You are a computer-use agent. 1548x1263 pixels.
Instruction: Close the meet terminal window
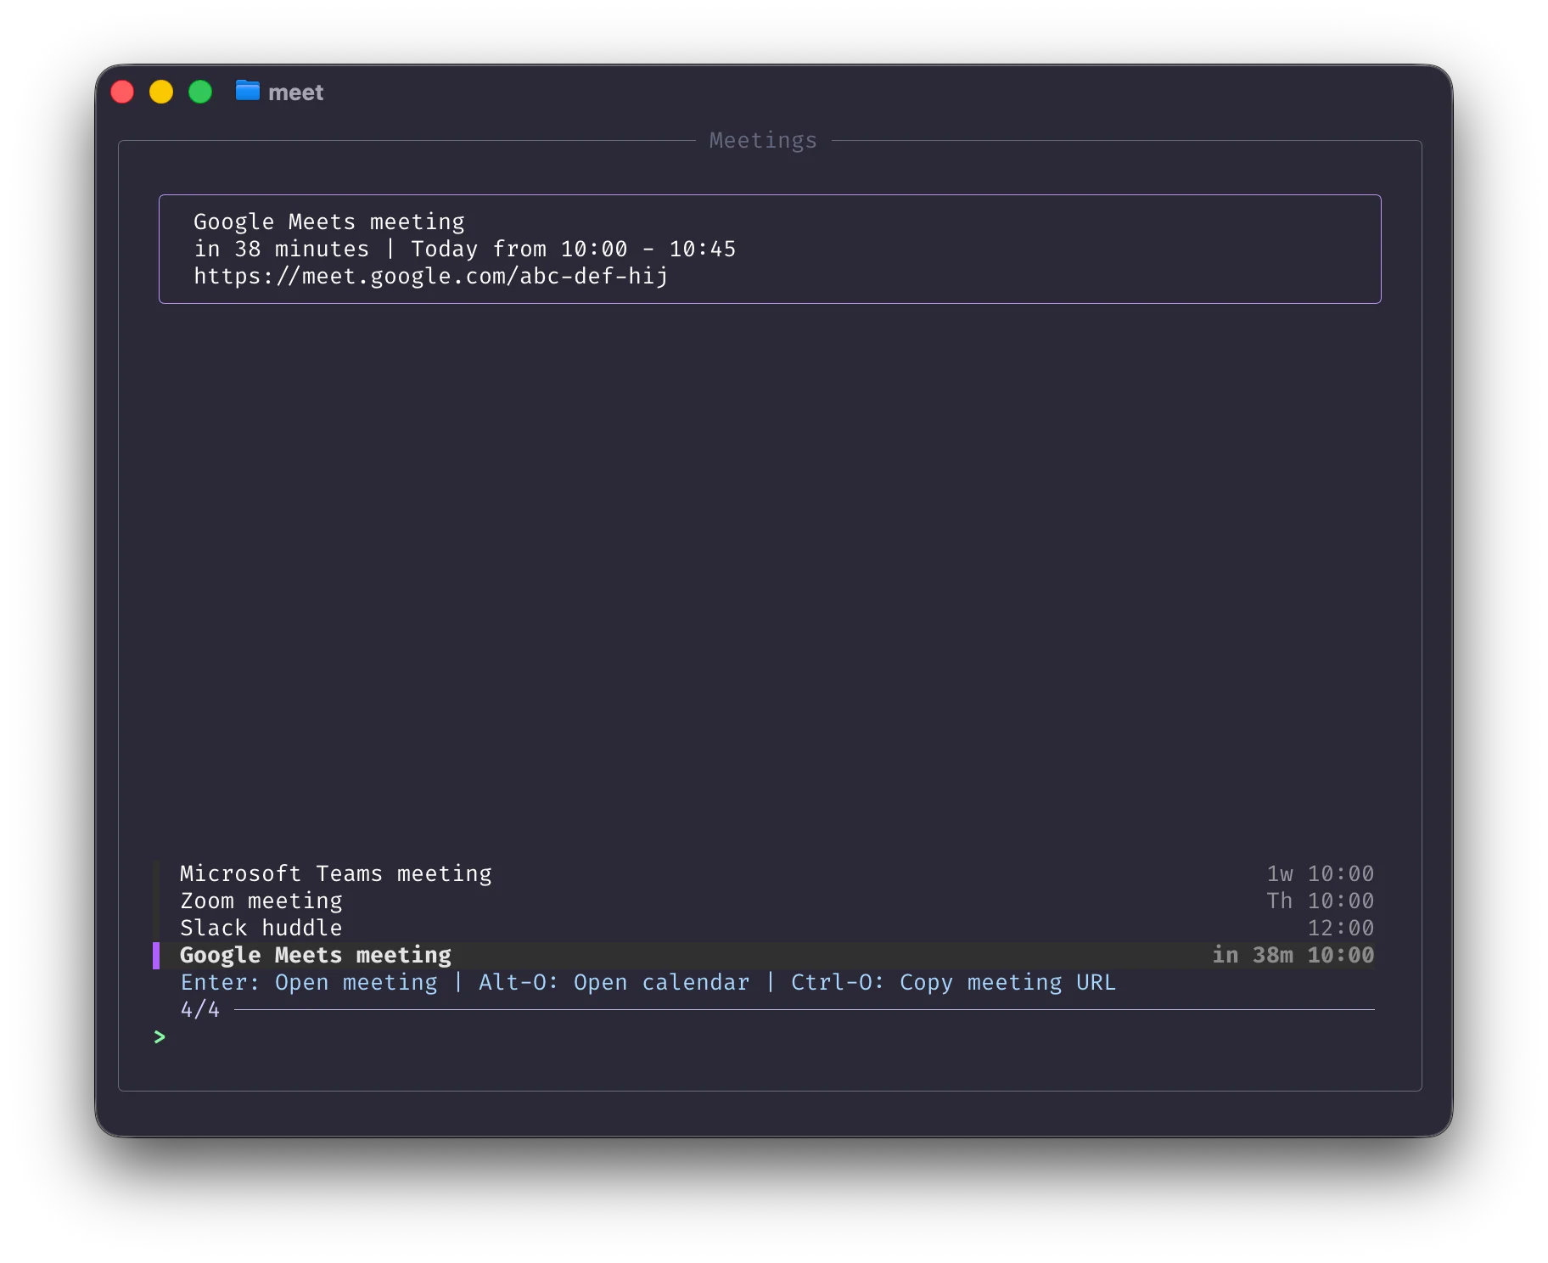point(122,92)
